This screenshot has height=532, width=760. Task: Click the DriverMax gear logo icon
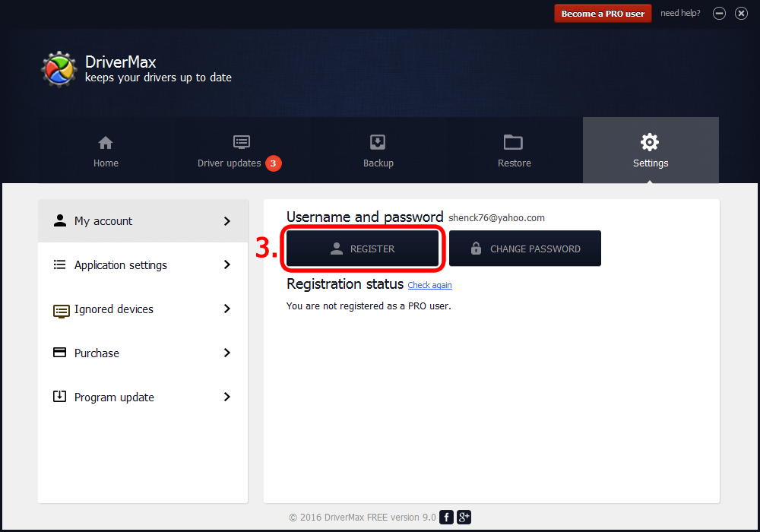tap(59, 69)
